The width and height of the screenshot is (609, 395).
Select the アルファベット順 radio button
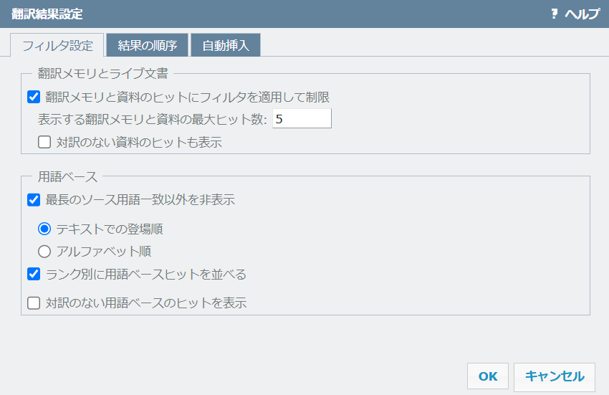44,252
